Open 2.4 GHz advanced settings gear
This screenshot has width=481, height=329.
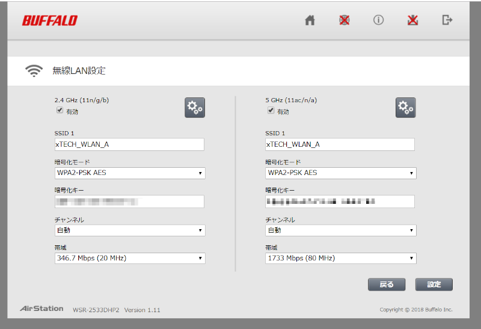[194, 108]
